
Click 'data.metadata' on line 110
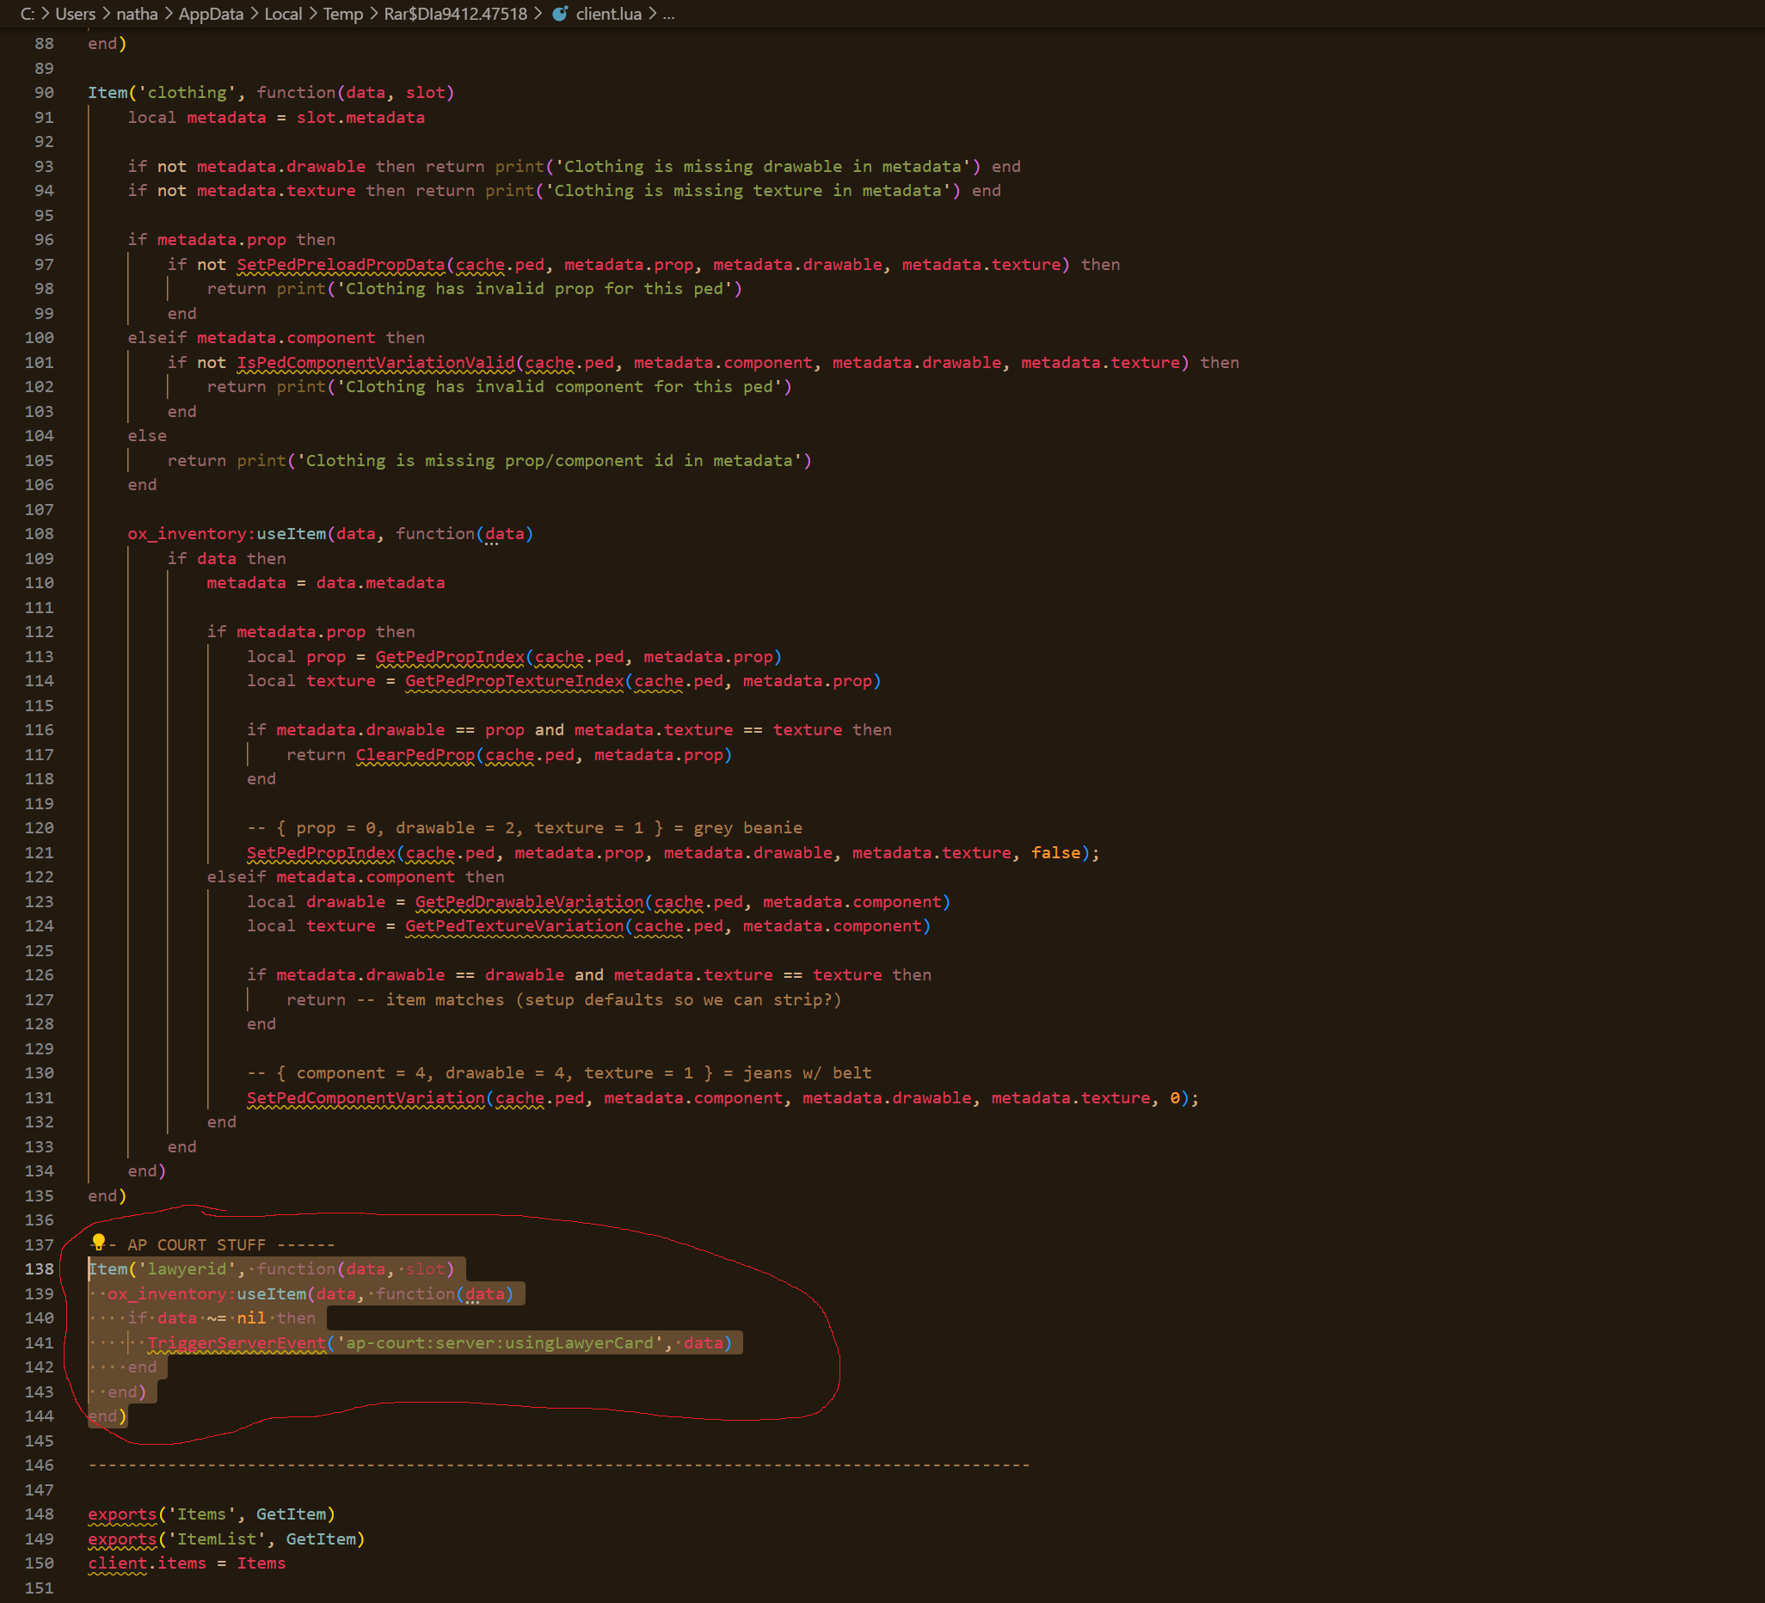point(381,583)
